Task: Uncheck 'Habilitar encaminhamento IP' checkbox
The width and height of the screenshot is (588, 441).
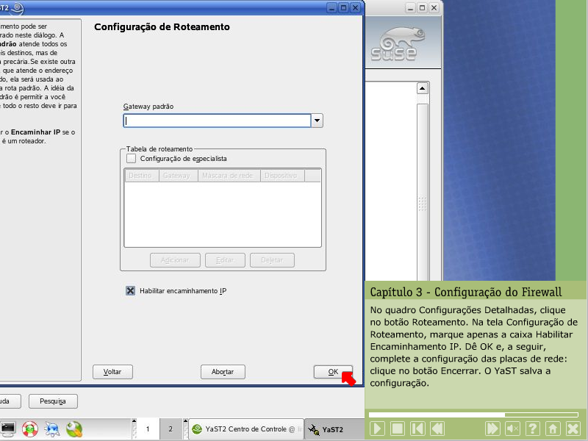Action: tap(131, 291)
